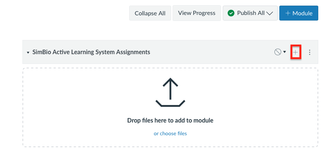Image resolution: width=331 pixels, height=164 pixels.
Task: Click the large upload arrow icon
Action: click(x=170, y=92)
